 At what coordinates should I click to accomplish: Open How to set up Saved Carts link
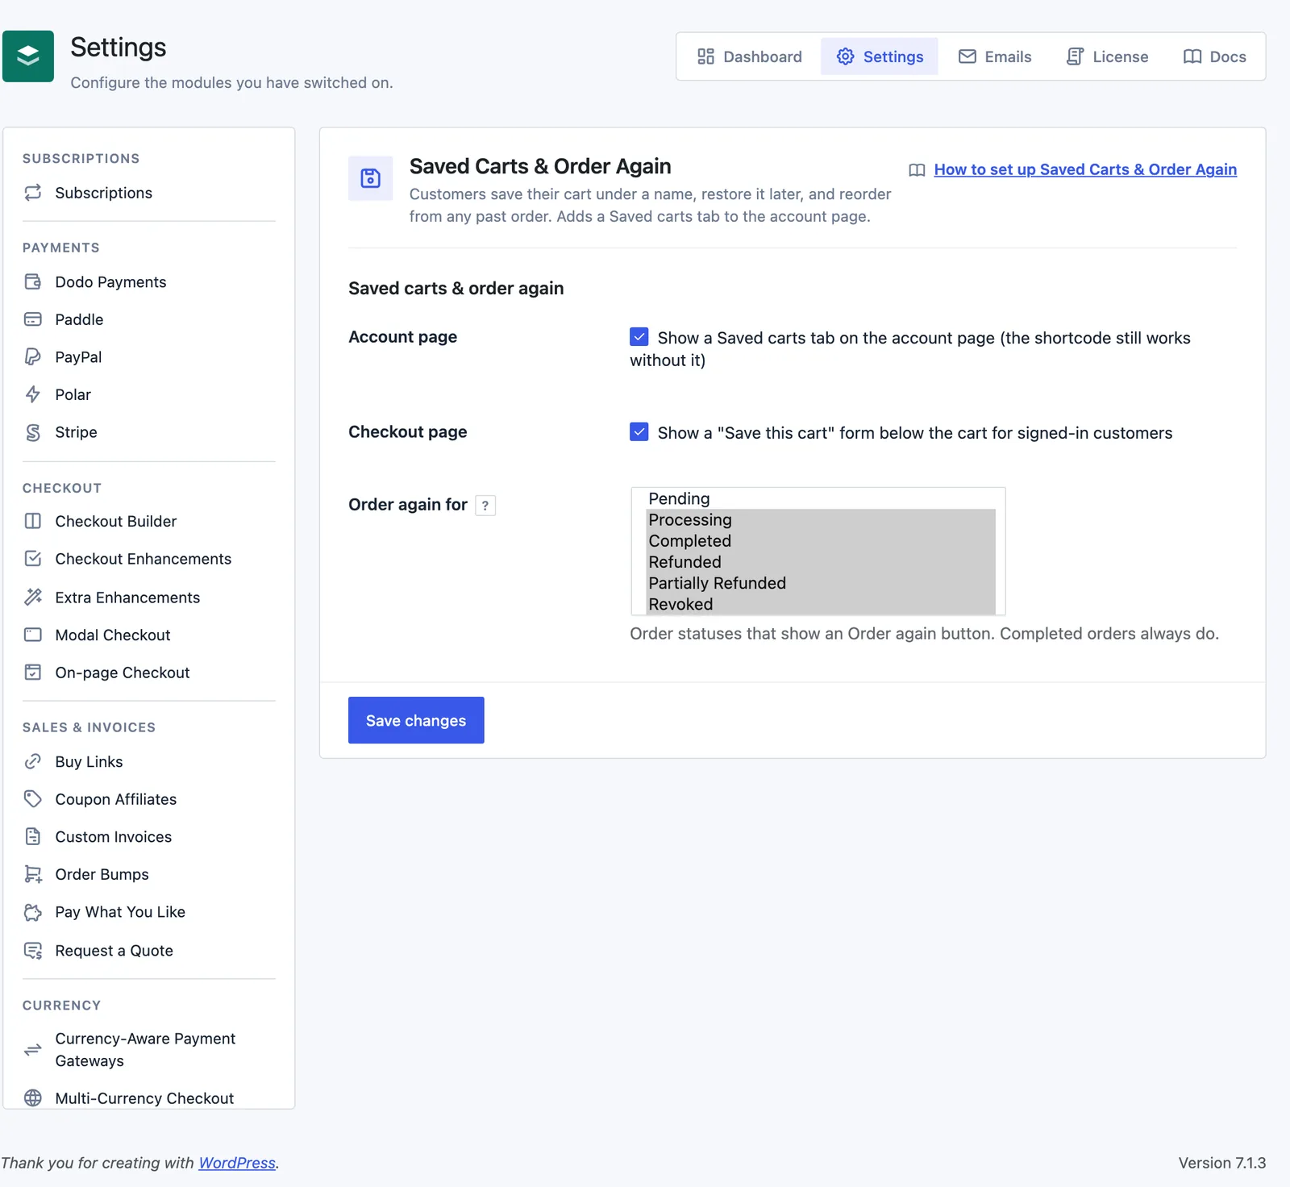coord(1085,169)
